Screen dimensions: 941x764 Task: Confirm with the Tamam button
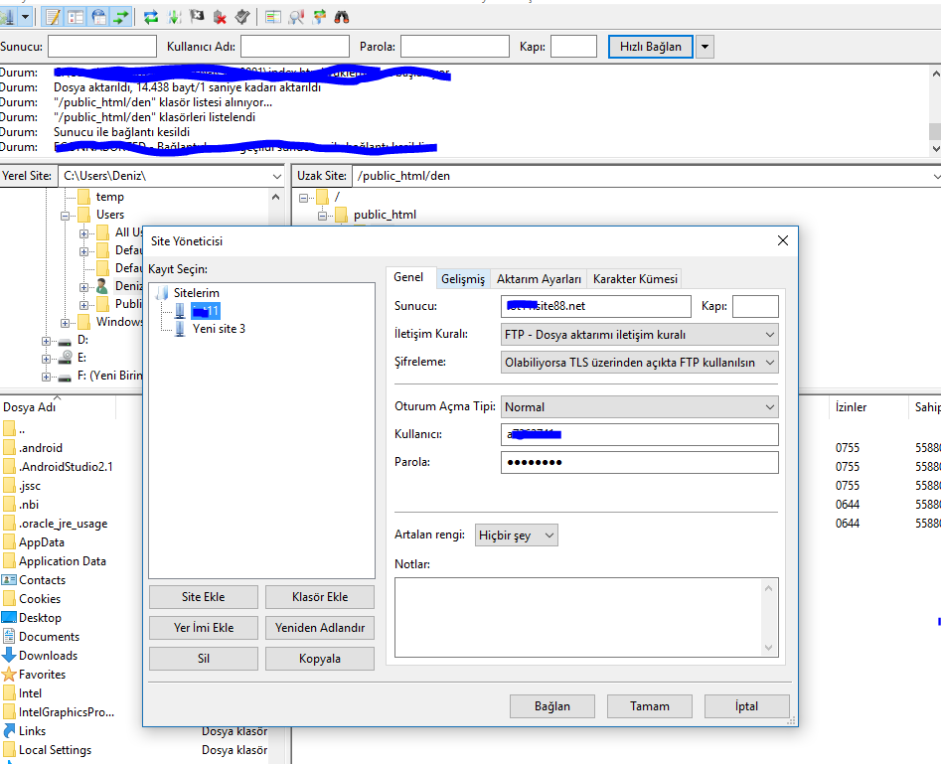click(649, 706)
